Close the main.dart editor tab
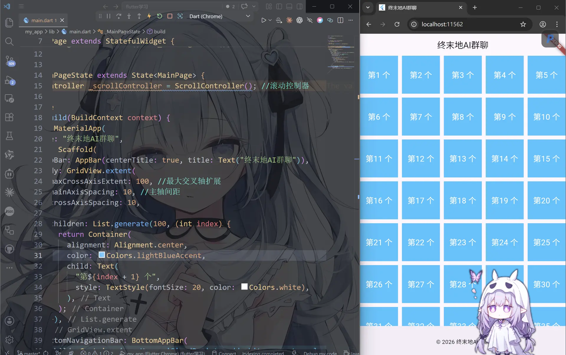 coord(62,20)
